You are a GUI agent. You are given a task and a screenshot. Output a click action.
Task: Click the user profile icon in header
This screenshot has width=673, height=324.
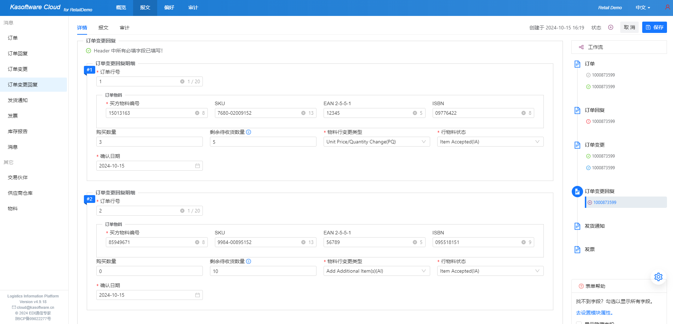coord(667,7)
